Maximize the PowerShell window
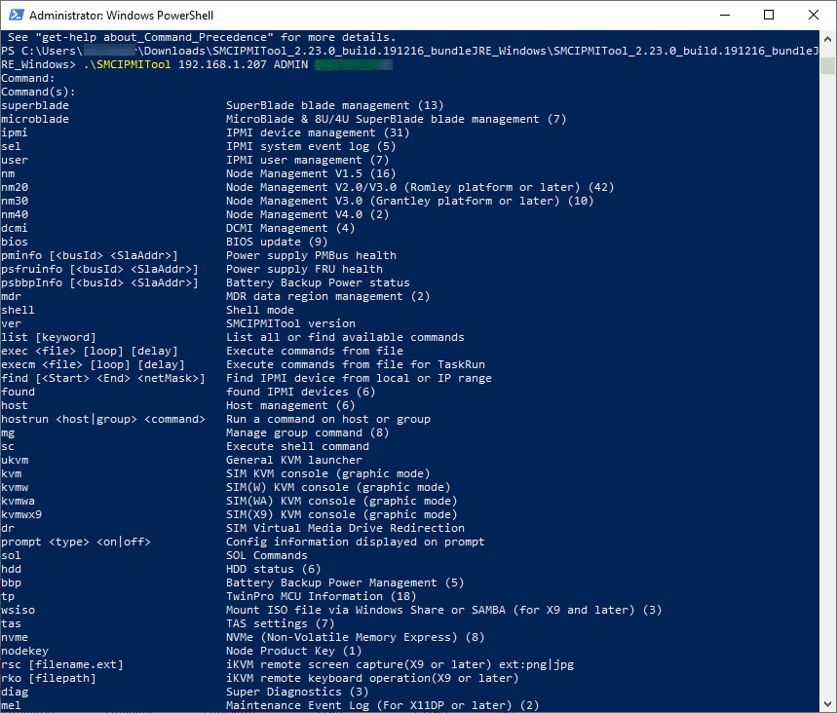837x713 pixels. click(769, 15)
